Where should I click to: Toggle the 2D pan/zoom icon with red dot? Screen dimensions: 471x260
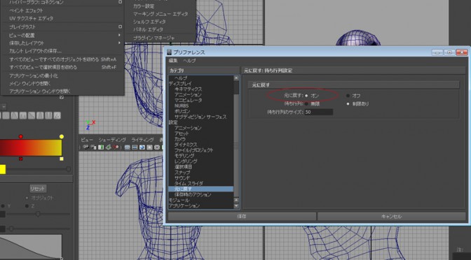[x=116, y=147]
